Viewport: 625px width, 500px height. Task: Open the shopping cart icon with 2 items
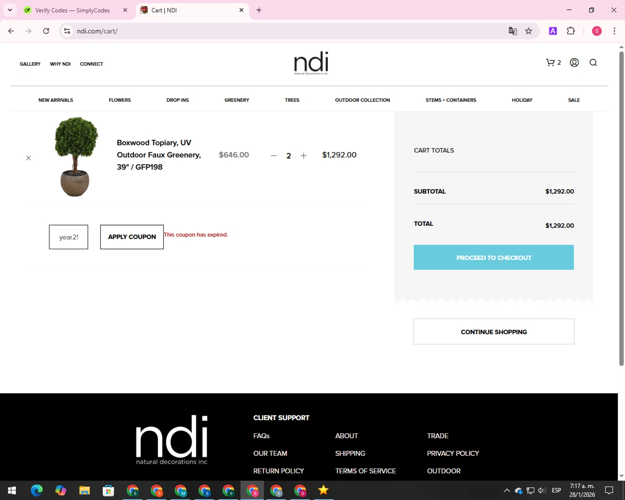pyautogui.click(x=553, y=62)
